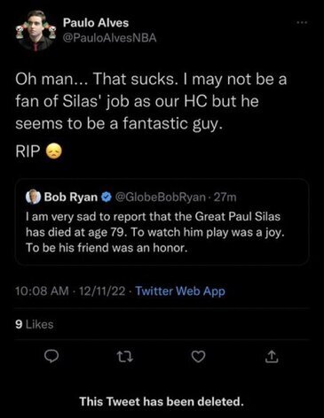
Task: Open the Twitter Web App source link
Action: tap(180, 291)
